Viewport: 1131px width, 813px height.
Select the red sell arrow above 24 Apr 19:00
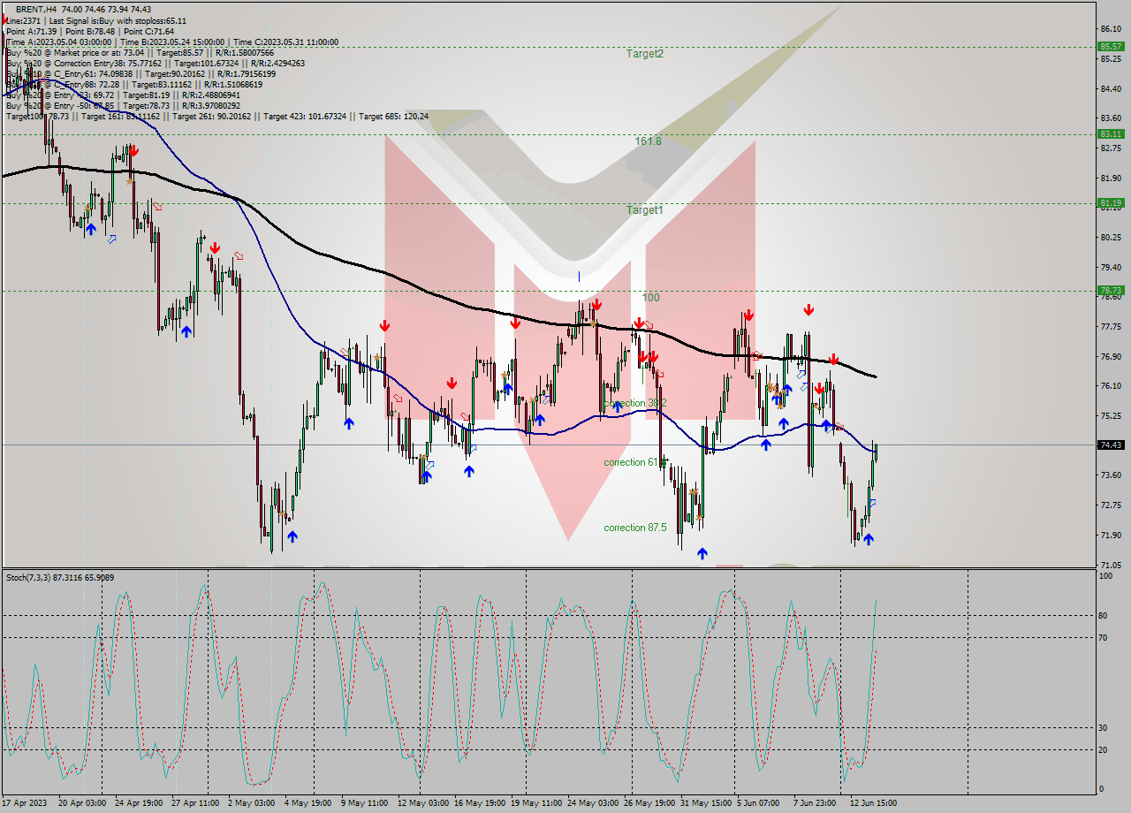click(x=133, y=150)
